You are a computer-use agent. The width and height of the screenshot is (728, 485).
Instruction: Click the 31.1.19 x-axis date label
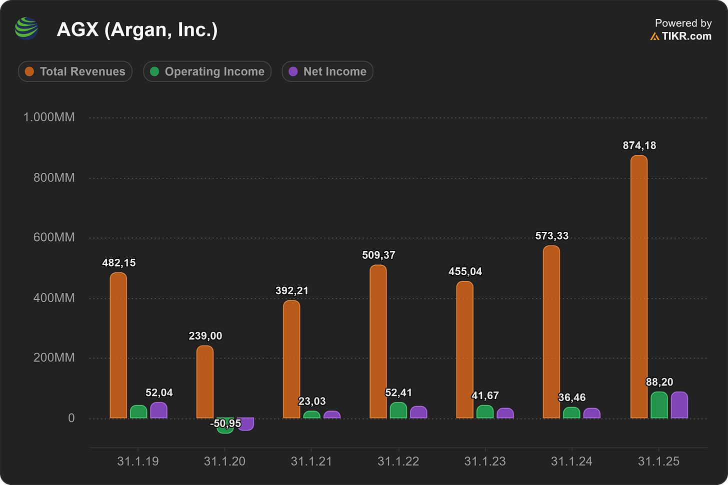coord(138,461)
